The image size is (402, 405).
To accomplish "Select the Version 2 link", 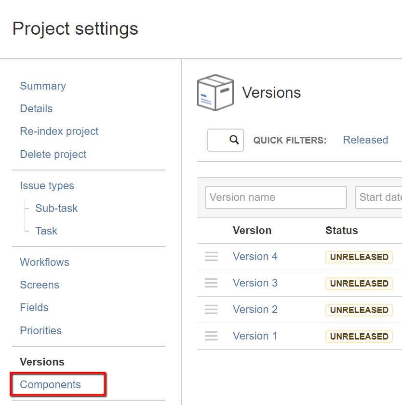I will point(255,310).
